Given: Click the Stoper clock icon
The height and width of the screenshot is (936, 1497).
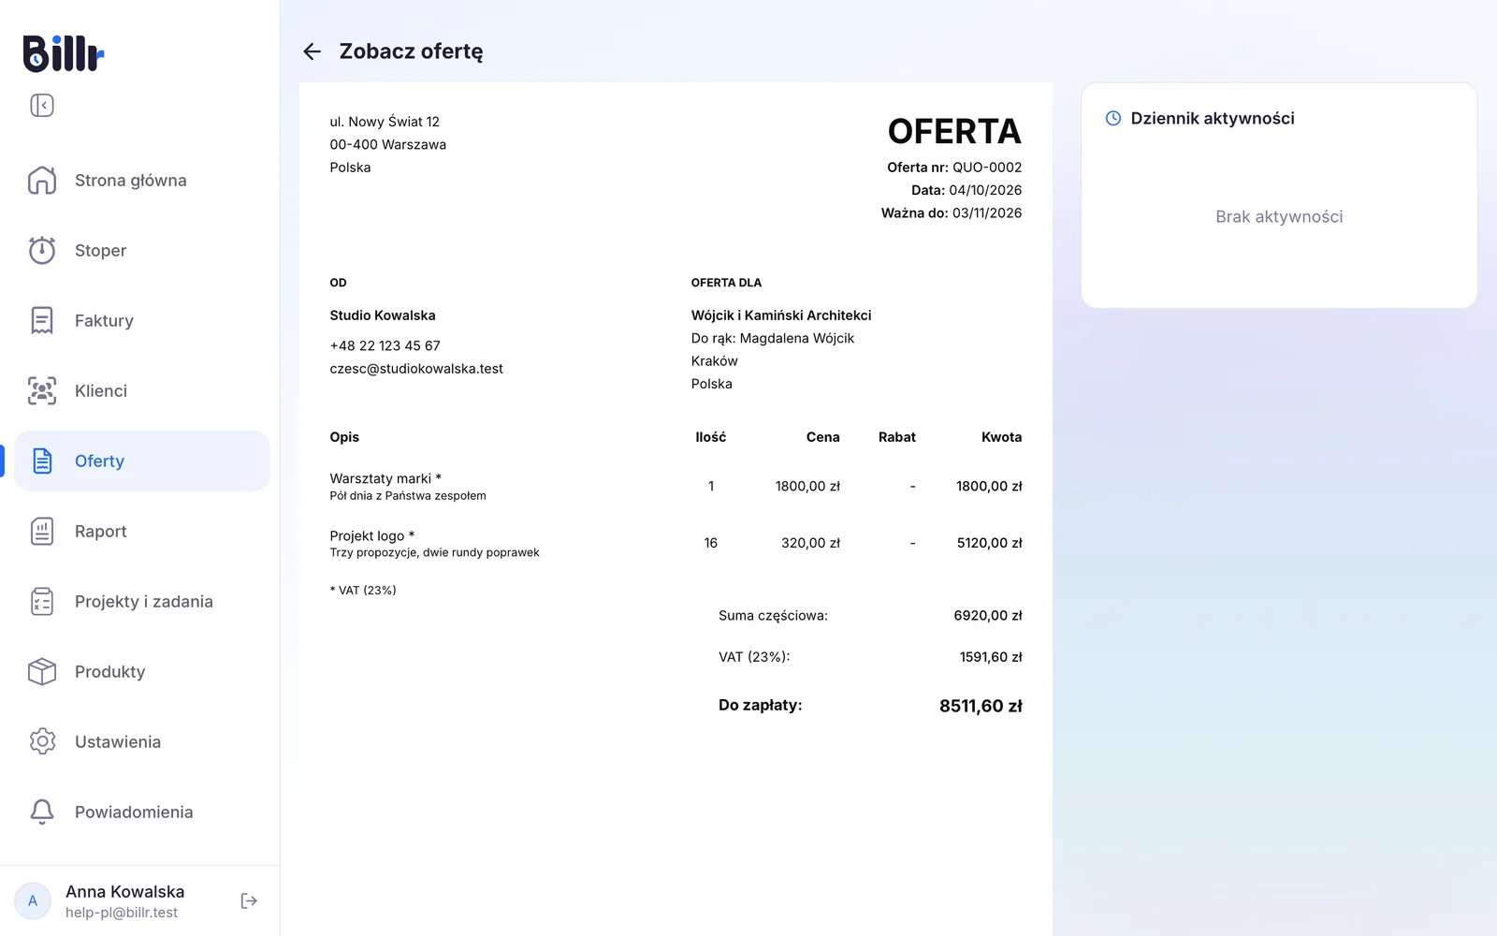Looking at the screenshot, I should tap(42, 250).
